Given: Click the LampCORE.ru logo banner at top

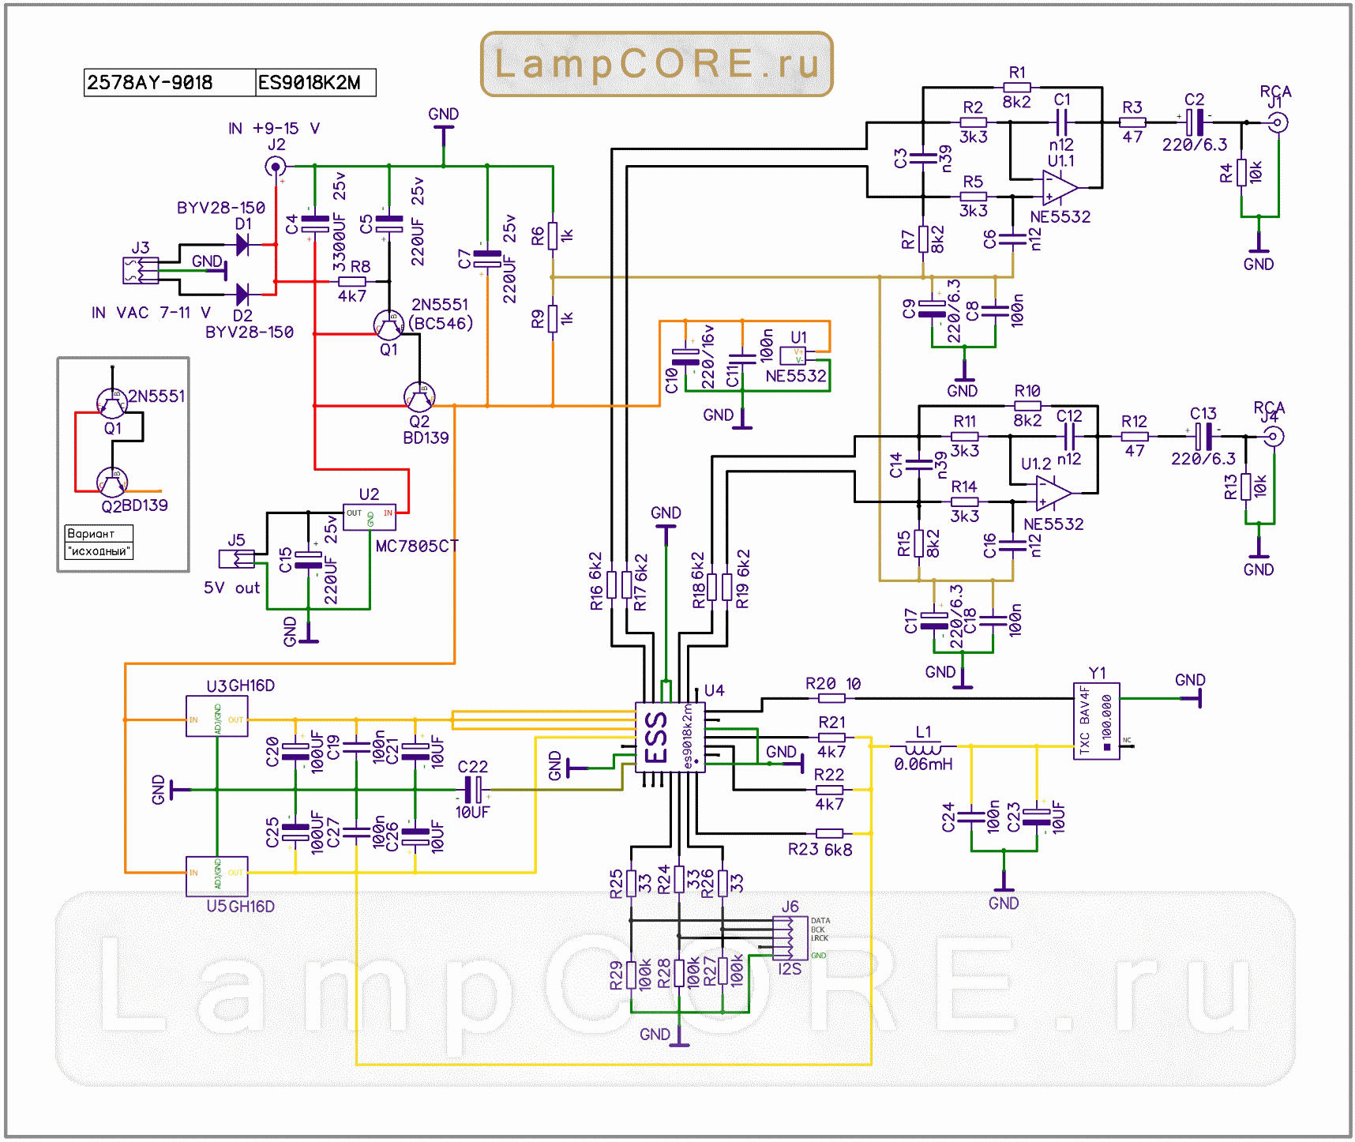Looking at the screenshot, I should pos(656,64).
